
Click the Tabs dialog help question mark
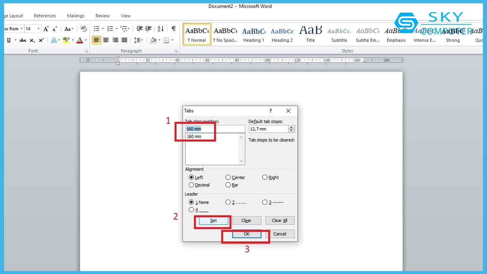click(x=271, y=111)
